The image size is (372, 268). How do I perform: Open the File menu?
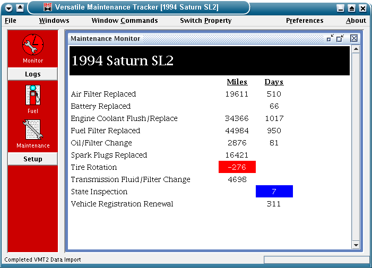point(11,21)
